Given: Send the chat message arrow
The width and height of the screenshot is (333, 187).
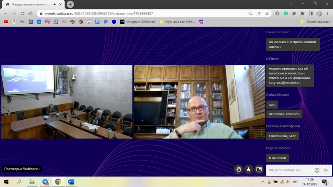Looking at the screenshot, I should click(x=326, y=170).
